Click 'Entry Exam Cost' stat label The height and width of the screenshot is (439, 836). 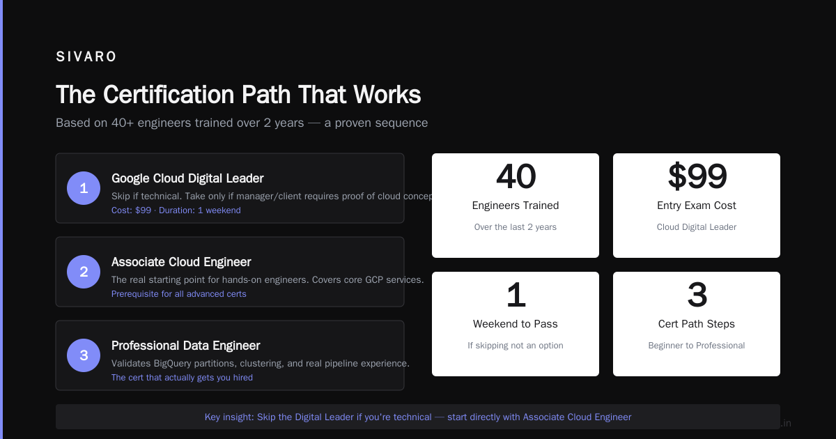(x=697, y=206)
